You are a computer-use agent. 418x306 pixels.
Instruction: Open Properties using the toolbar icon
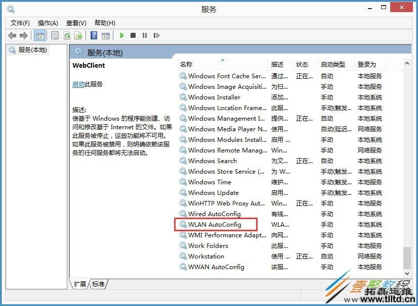(x=55, y=35)
